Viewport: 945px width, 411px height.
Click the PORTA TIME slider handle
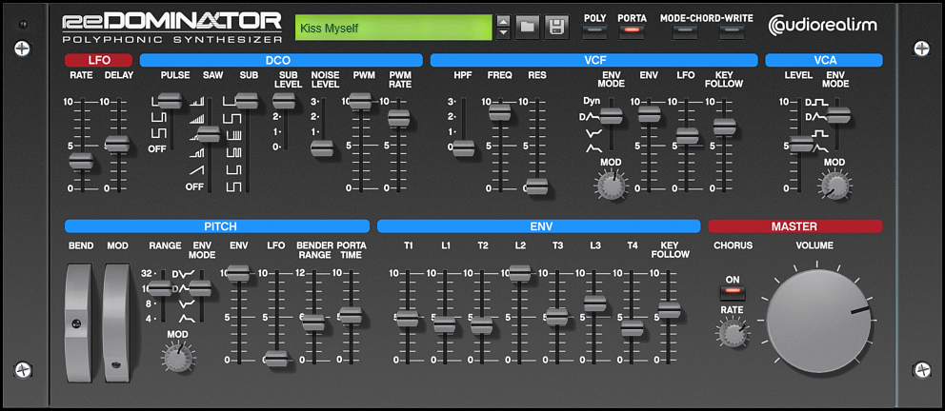pyautogui.click(x=350, y=315)
